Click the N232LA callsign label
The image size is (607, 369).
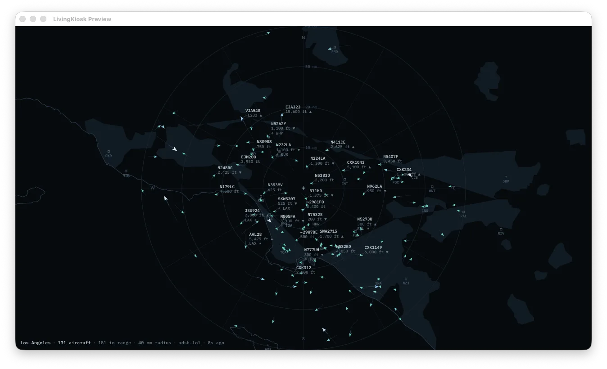pyautogui.click(x=283, y=145)
